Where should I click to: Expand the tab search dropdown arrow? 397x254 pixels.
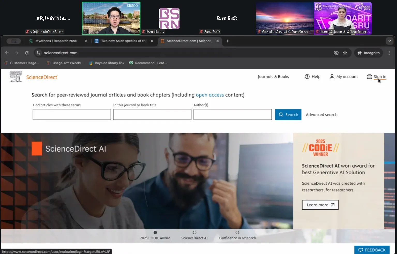point(389,41)
